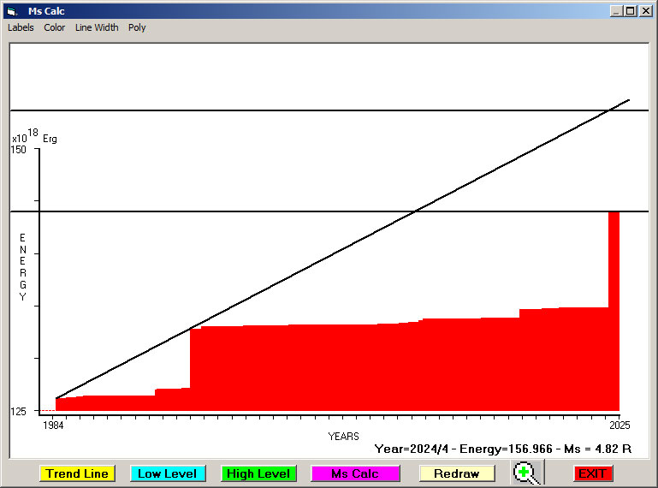This screenshot has width=658, height=488.
Task: Select the 1984 start year label
Action: [53, 426]
